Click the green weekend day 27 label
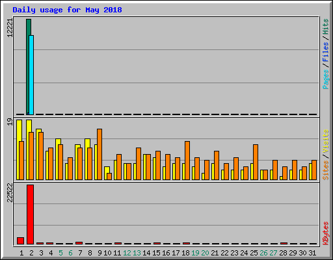333x260 pixels. pyautogui.click(x=273, y=253)
